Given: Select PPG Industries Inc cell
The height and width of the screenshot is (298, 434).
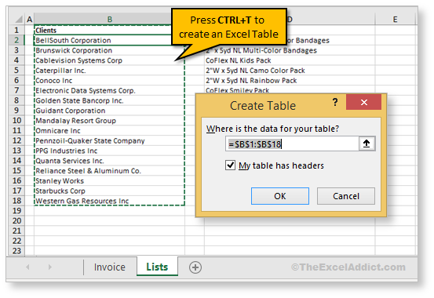Looking at the screenshot, I should point(109,151).
